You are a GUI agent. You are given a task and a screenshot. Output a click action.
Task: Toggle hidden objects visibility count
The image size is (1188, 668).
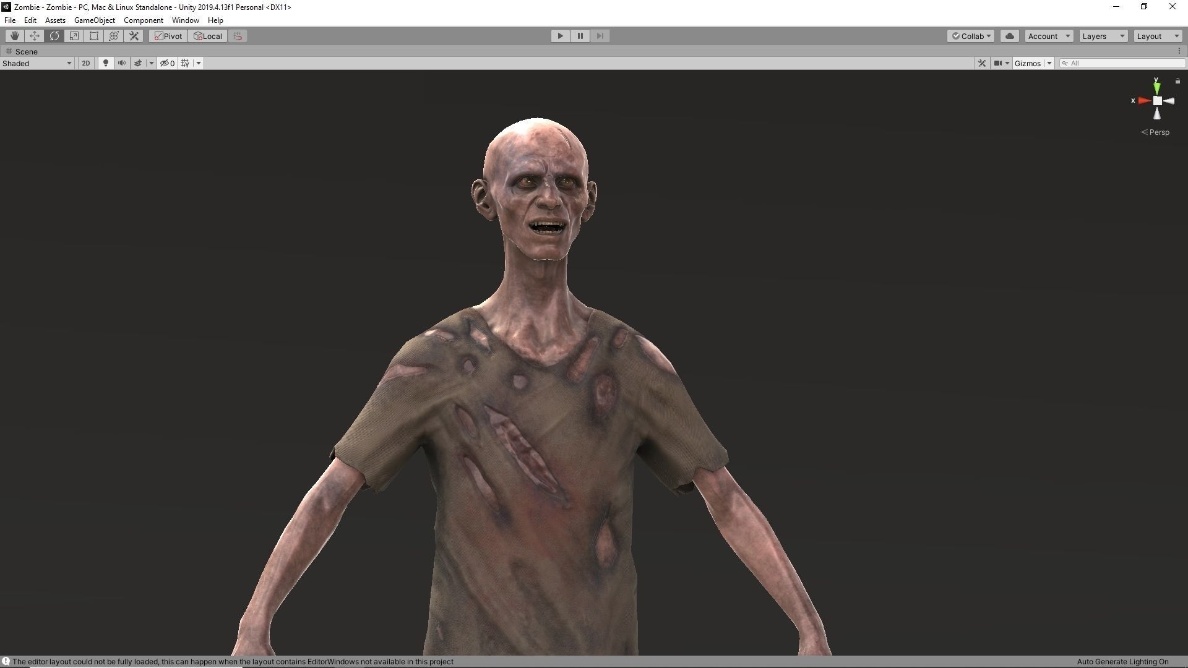click(x=167, y=63)
